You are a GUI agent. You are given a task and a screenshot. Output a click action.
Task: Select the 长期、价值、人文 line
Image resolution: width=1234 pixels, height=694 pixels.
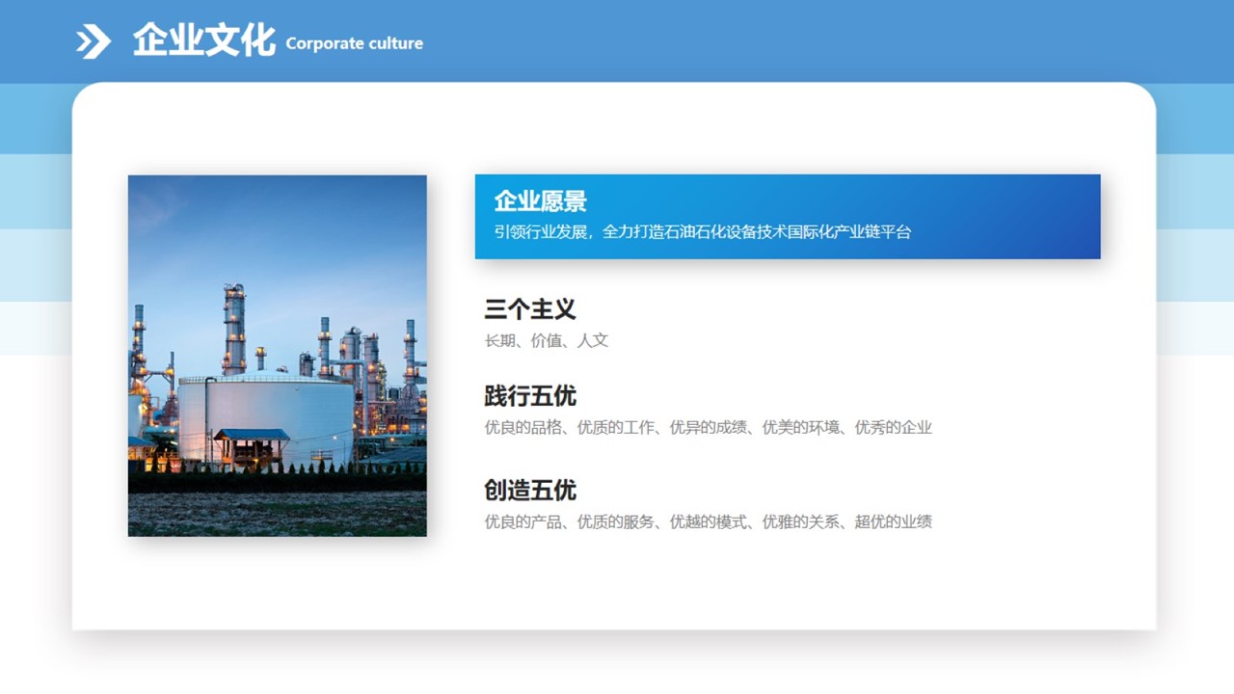pos(547,340)
